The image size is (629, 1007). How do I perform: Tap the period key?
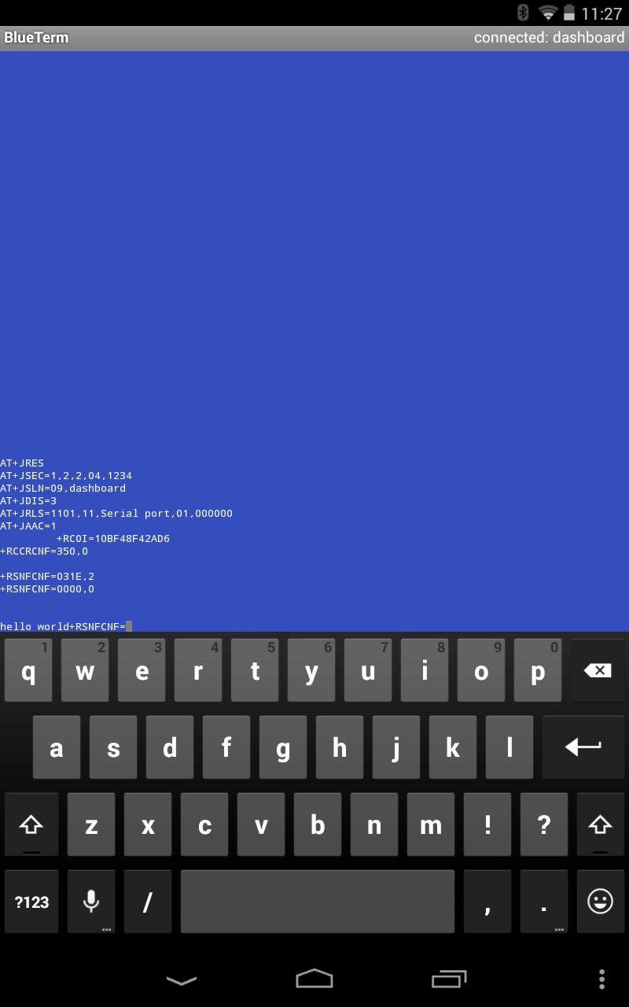[x=544, y=902]
